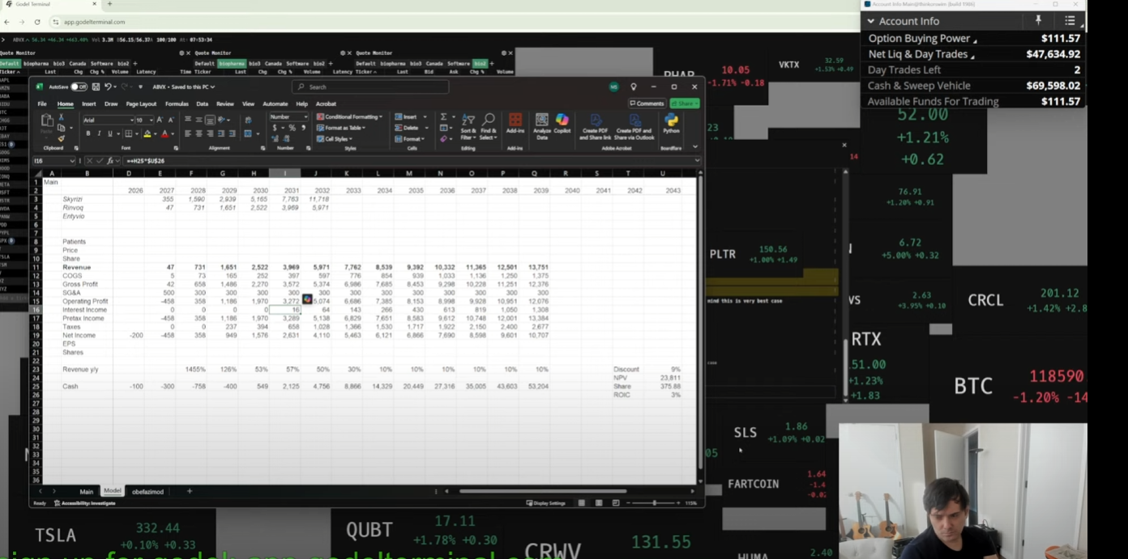Switch to the Insert ribbon tab
Image resolution: width=1128 pixels, height=559 pixels.
pyautogui.click(x=89, y=104)
